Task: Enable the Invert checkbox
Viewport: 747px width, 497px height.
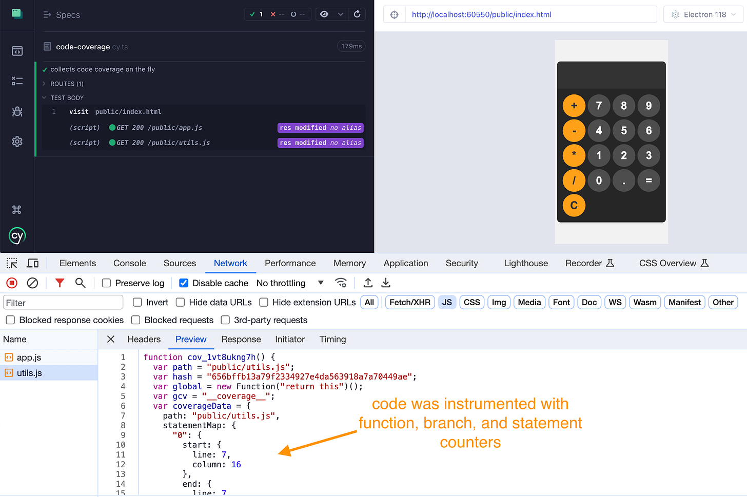Action: (137, 303)
